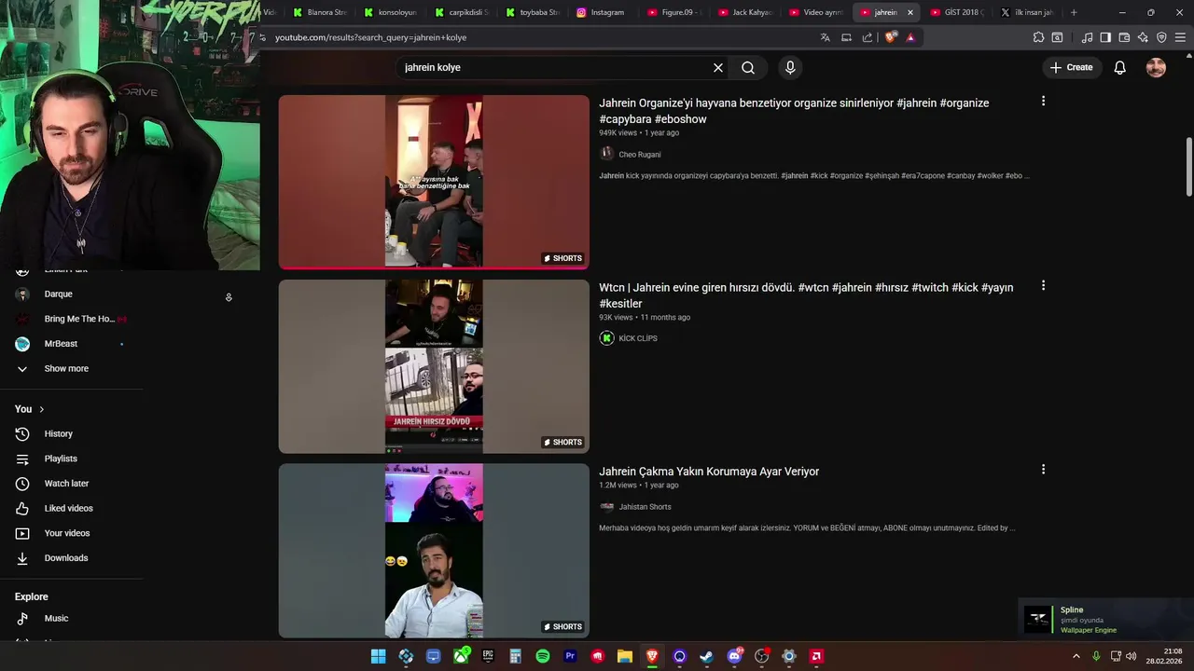Open video title Jahrein Çakma Yakın Korumaya Ayar Veriyor
Viewport: 1194px width, 671px height.
click(709, 472)
